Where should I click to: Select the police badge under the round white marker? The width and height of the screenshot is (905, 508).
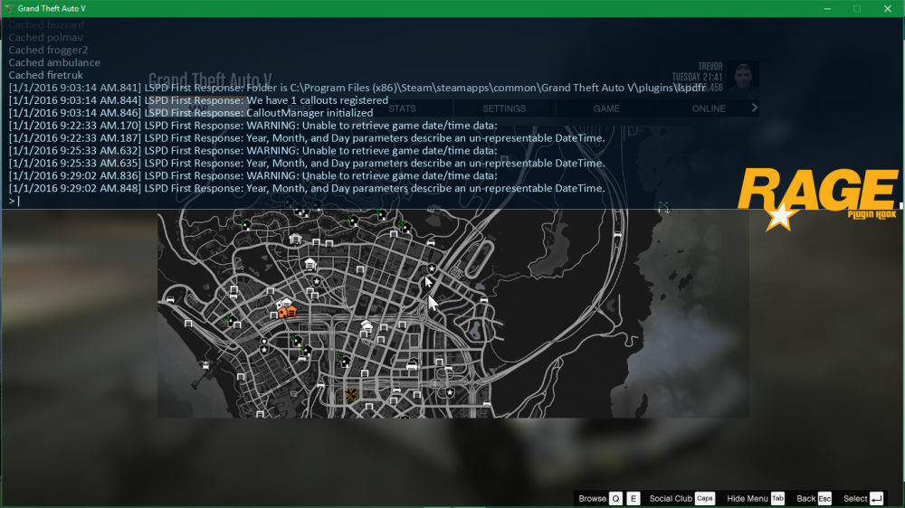[264, 350]
